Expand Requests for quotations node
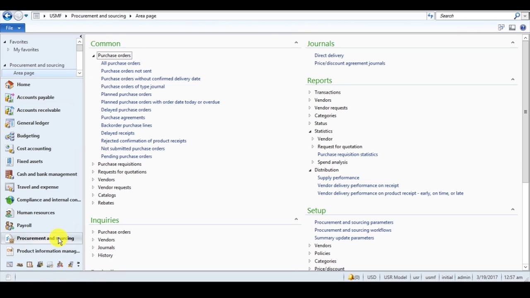Image resolution: width=530 pixels, height=298 pixels. click(93, 172)
